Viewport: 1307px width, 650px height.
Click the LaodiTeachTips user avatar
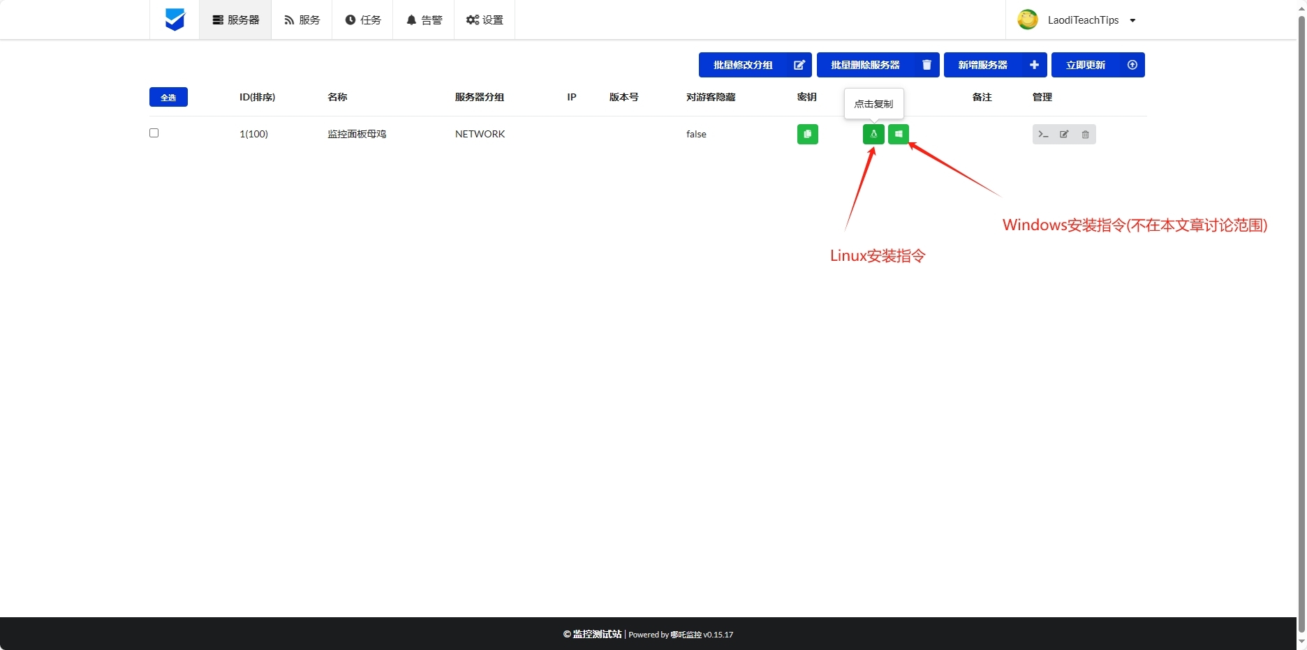pyautogui.click(x=1028, y=20)
